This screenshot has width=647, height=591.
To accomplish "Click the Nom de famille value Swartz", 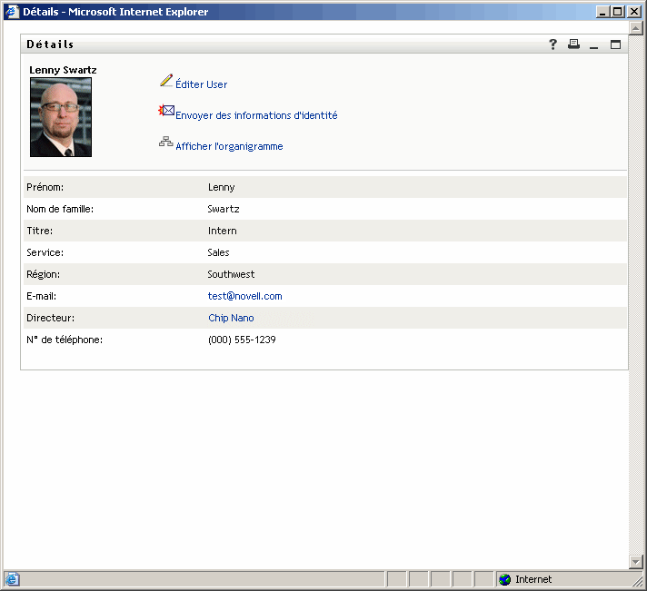I will click(224, 209).
